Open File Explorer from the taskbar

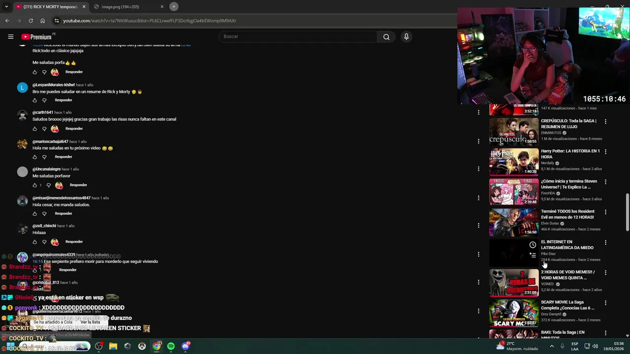click(113, 346)
